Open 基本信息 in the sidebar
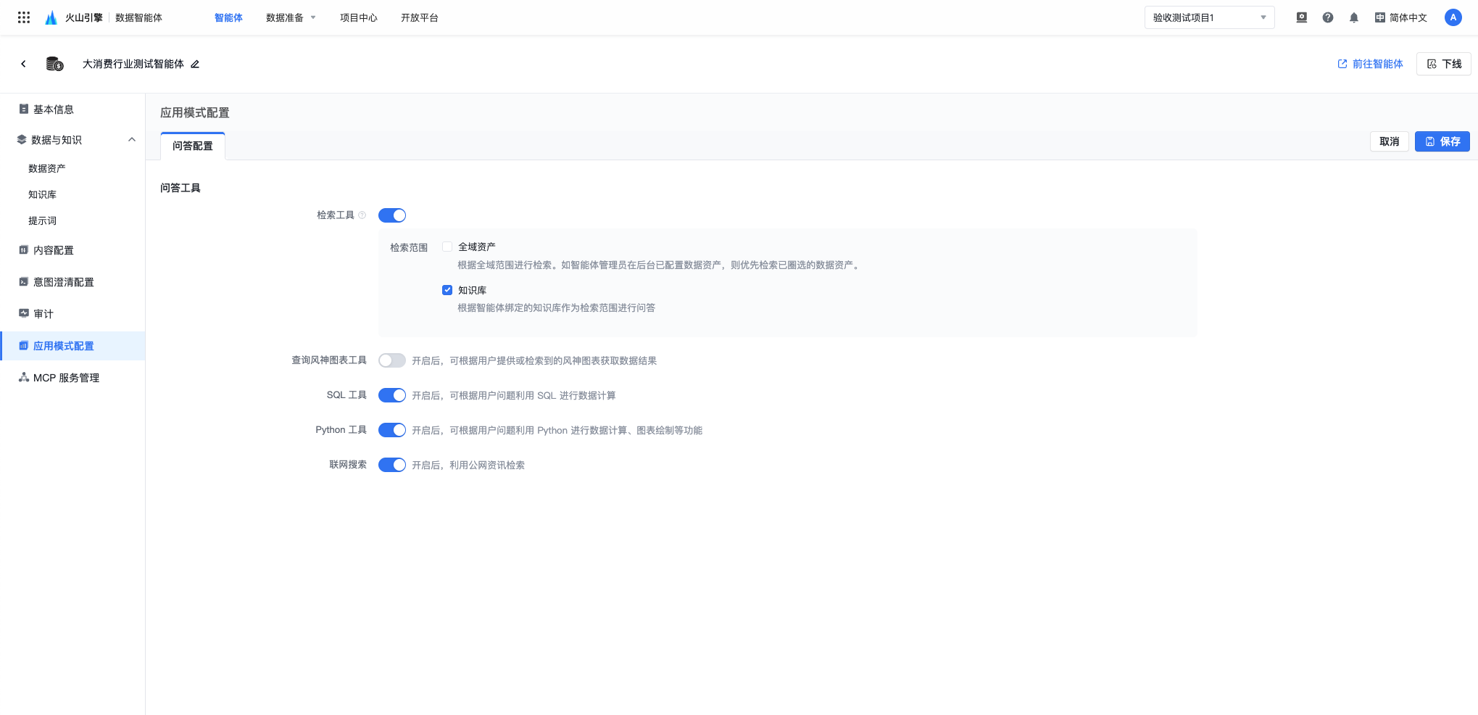This screenshot has width=1478, height=715. 54,109
